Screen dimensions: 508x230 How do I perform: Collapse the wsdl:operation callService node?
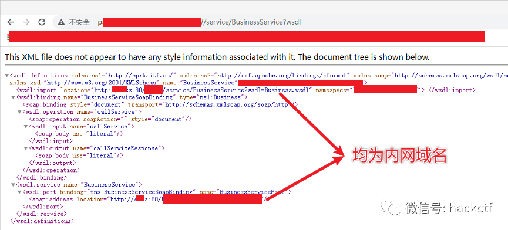20,112
